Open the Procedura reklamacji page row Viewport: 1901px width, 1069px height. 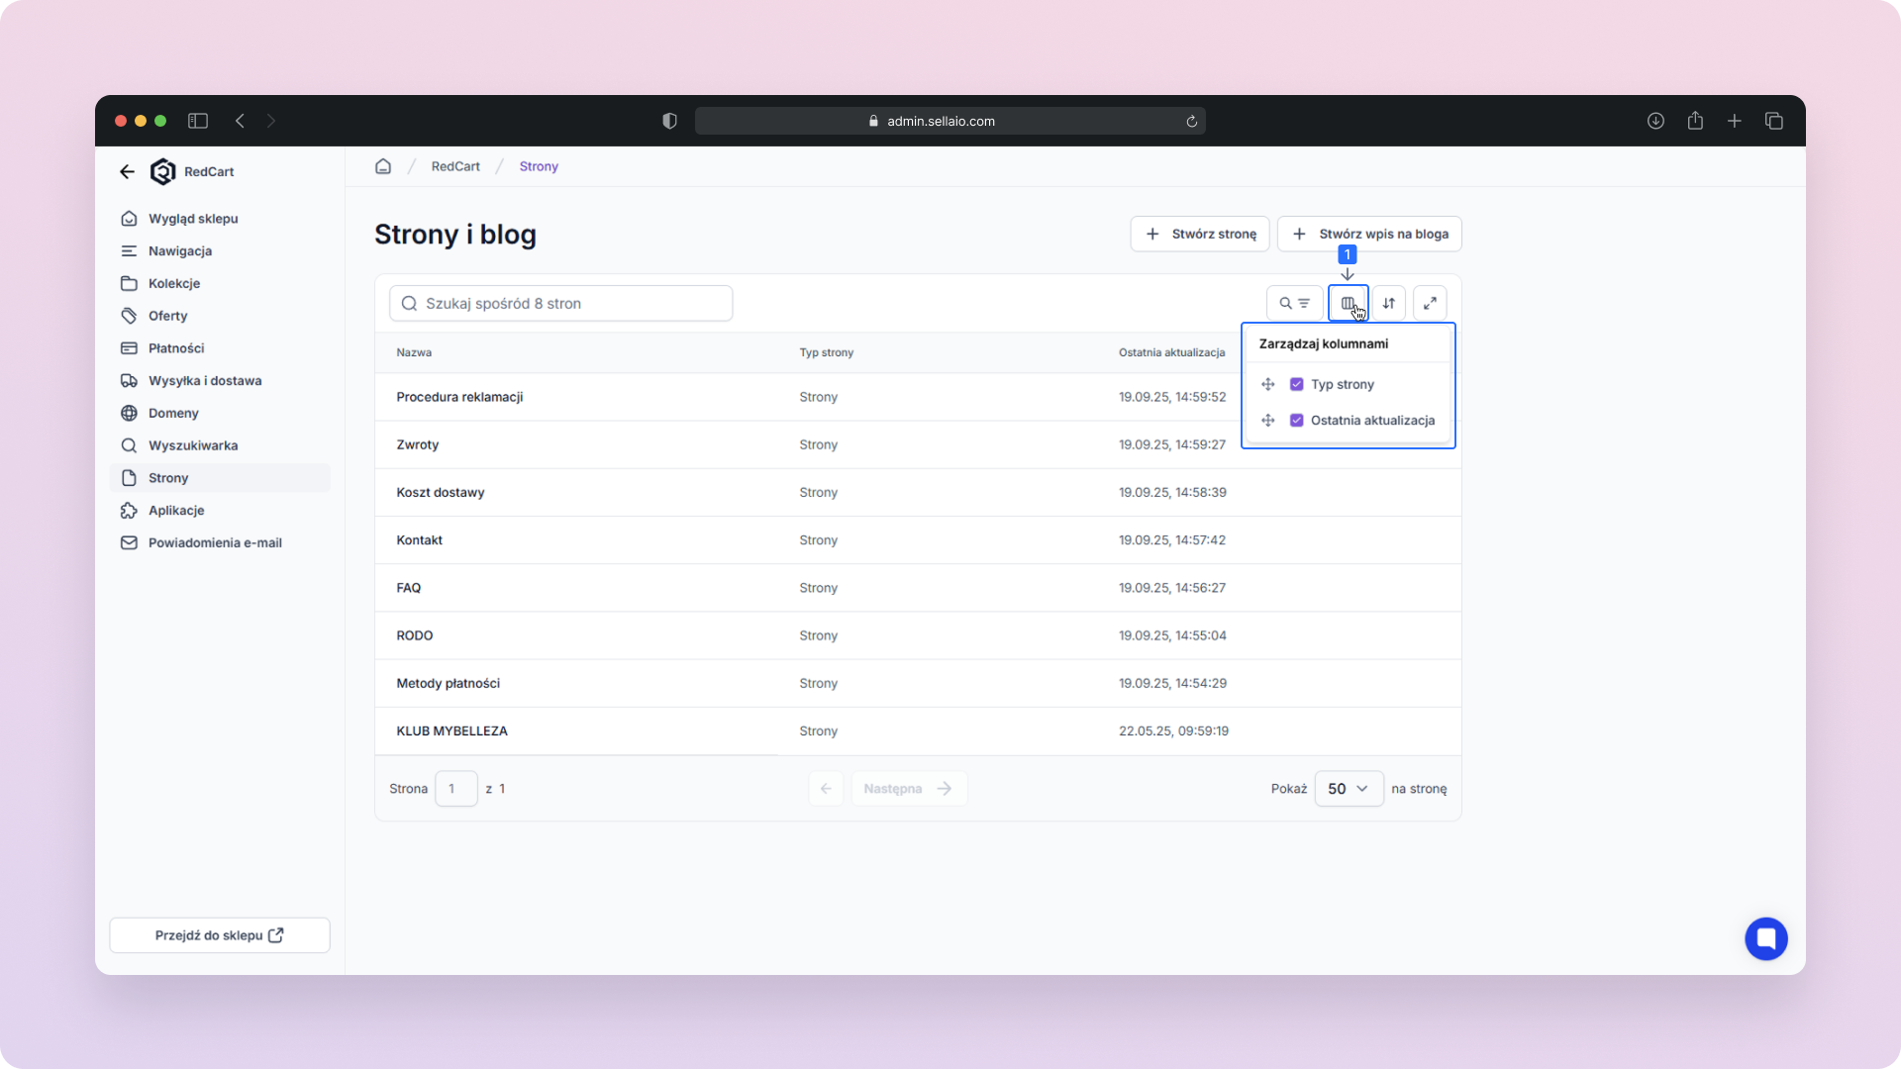[459, 397]
